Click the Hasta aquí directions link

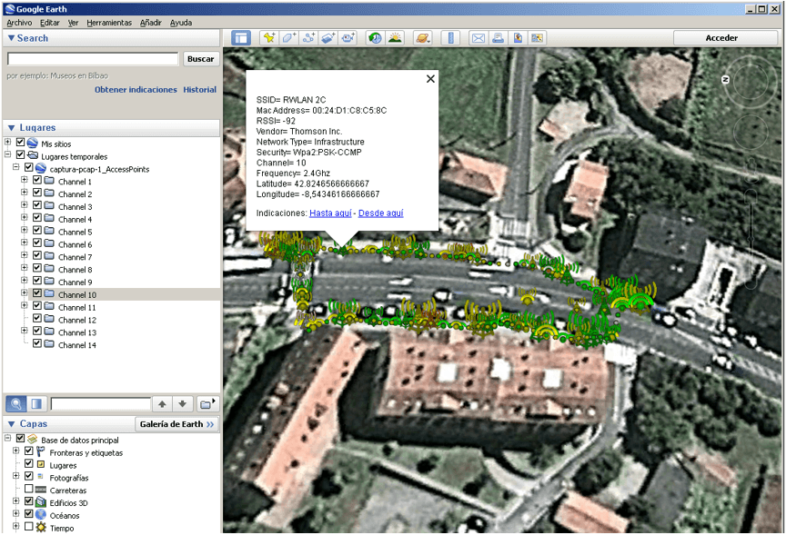[x=330, y=213]
